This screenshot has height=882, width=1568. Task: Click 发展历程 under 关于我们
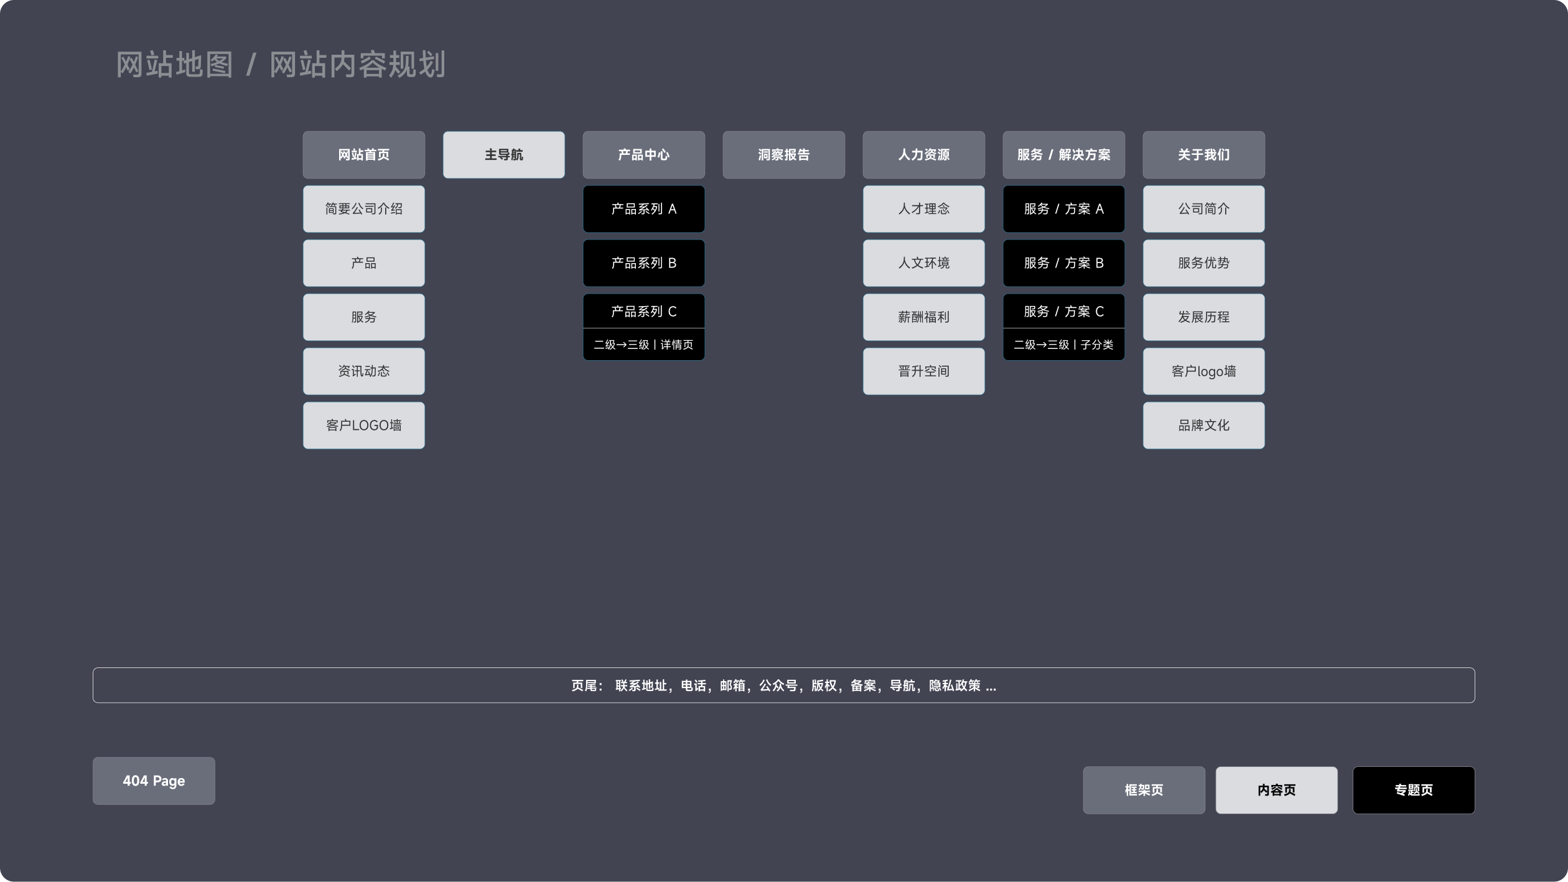tap(1203, 317)
